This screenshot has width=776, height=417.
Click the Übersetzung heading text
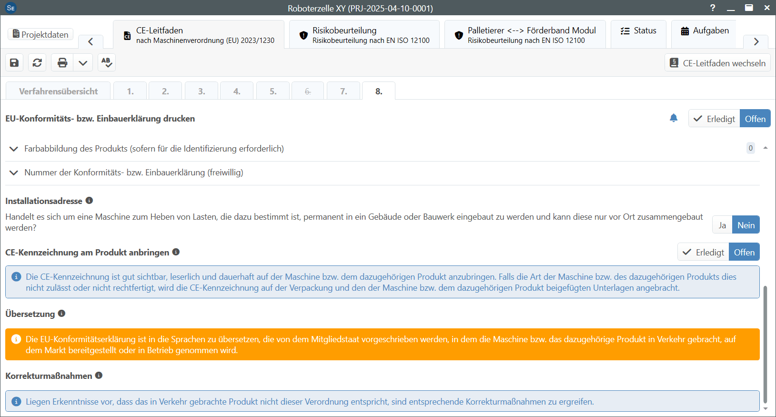tap(30, 314)
